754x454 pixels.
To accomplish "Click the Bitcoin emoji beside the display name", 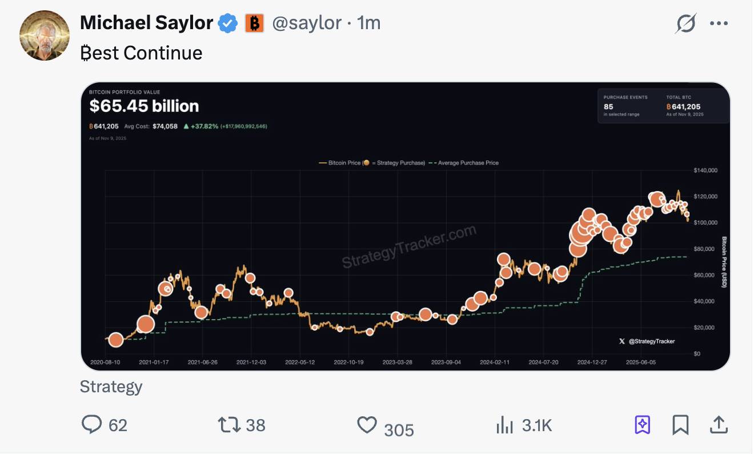I will coord(255,23).
